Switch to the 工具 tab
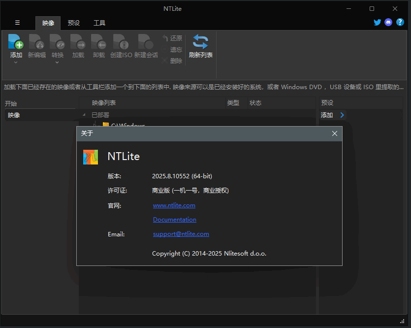This screenshot has height=328, width=411. click(x=99, y=23)
